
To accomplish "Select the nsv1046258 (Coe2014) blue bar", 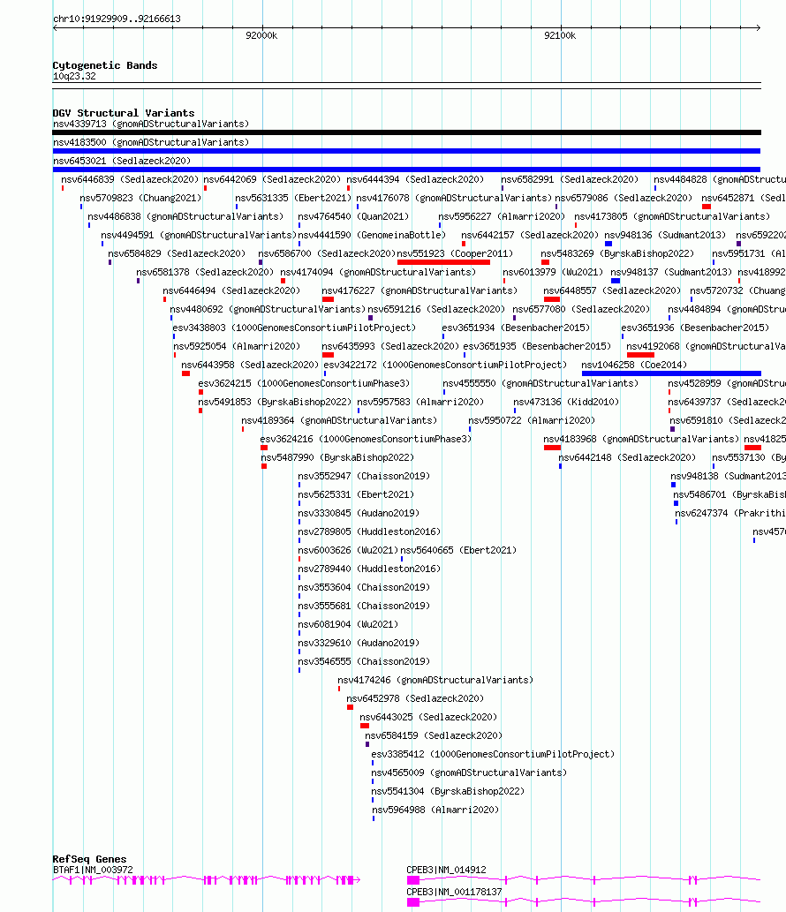I will 671,373.
